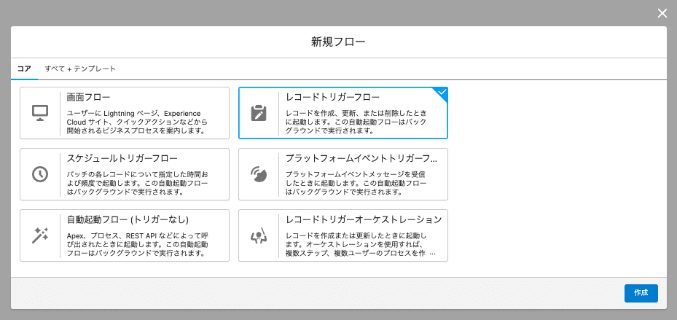Choose the プラットフォームイベントトリガーフ... title
This screenshot has height=320, width=677.
[x=361, y=158]
